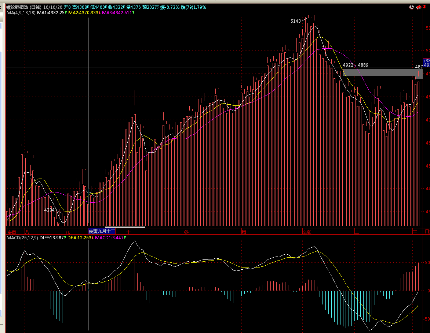Click the green arrow after MA3 value

[133, 13]
